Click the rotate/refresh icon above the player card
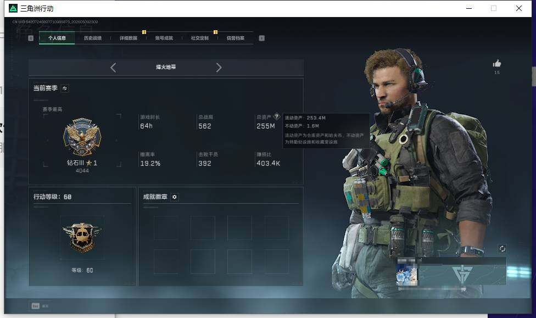536x318 pixels. pos(502,249)
